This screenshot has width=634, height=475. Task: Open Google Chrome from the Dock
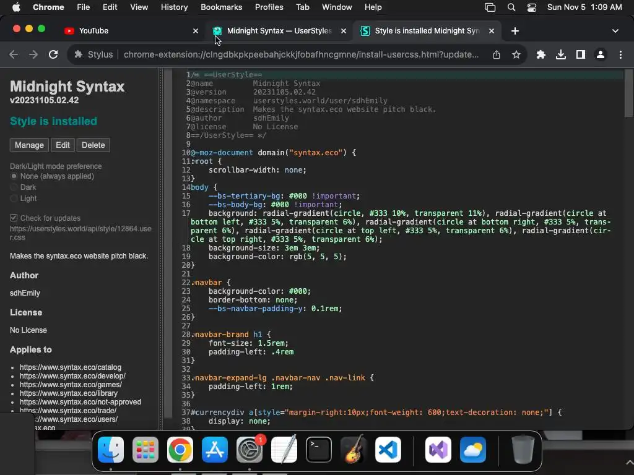tap(180, 450)
